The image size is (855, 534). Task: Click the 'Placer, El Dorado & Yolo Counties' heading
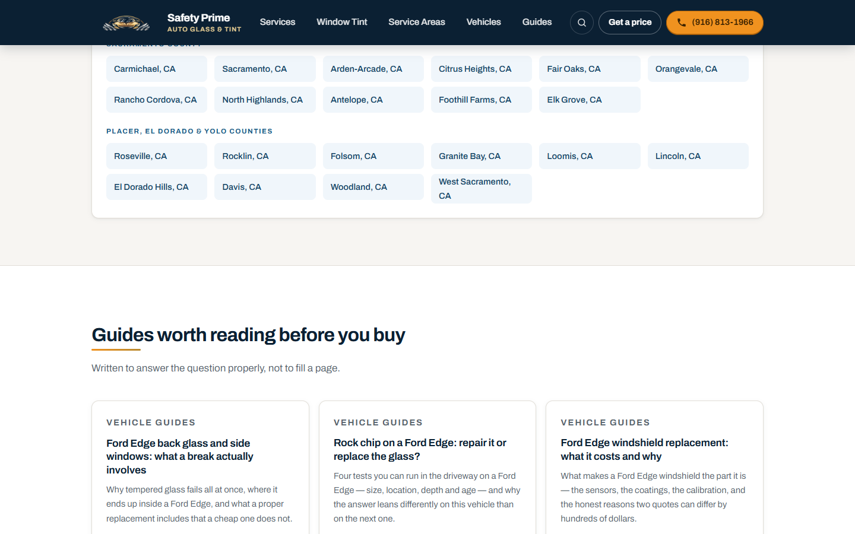(x=189, y=131)
